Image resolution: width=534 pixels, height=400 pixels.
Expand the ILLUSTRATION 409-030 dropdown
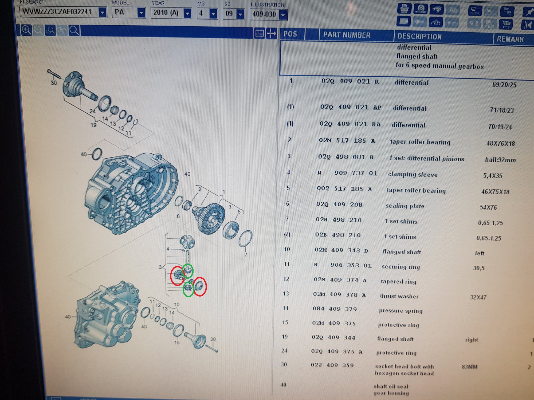coord(283,15)
